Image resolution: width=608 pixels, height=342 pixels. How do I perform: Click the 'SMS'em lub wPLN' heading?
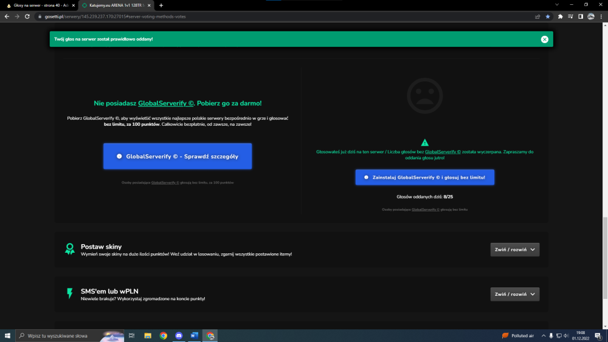(x=109, y=291)
